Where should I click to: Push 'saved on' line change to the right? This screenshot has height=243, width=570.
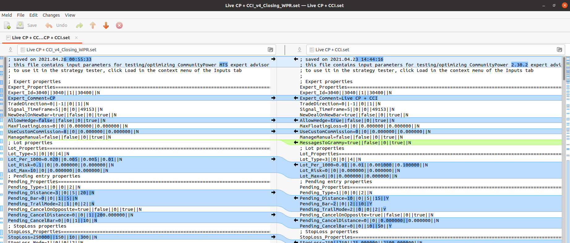coord(273,59)
